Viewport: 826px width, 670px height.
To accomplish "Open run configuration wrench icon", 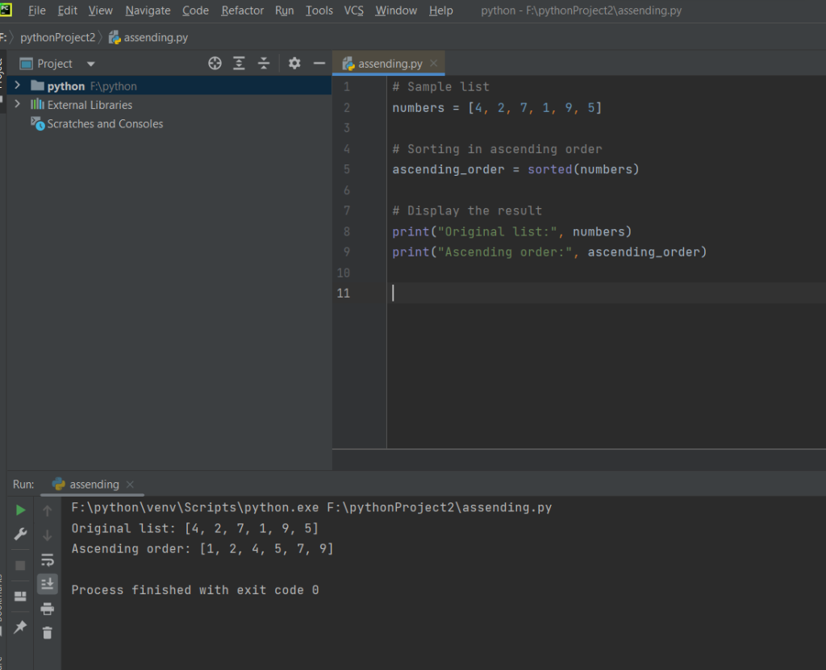I will [x=21, y=535].
